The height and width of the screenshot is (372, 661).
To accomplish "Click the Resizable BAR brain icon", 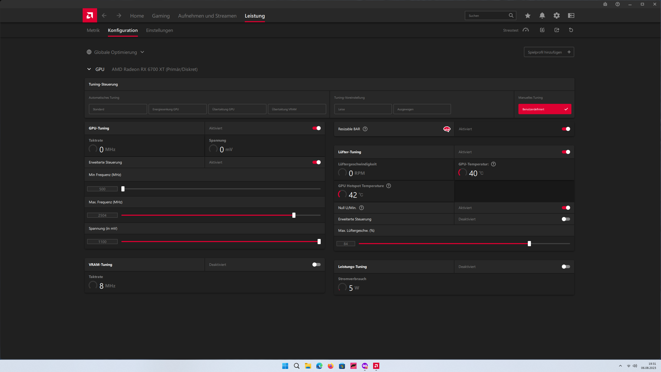I will pyautogui.click(x=447, y=129).
